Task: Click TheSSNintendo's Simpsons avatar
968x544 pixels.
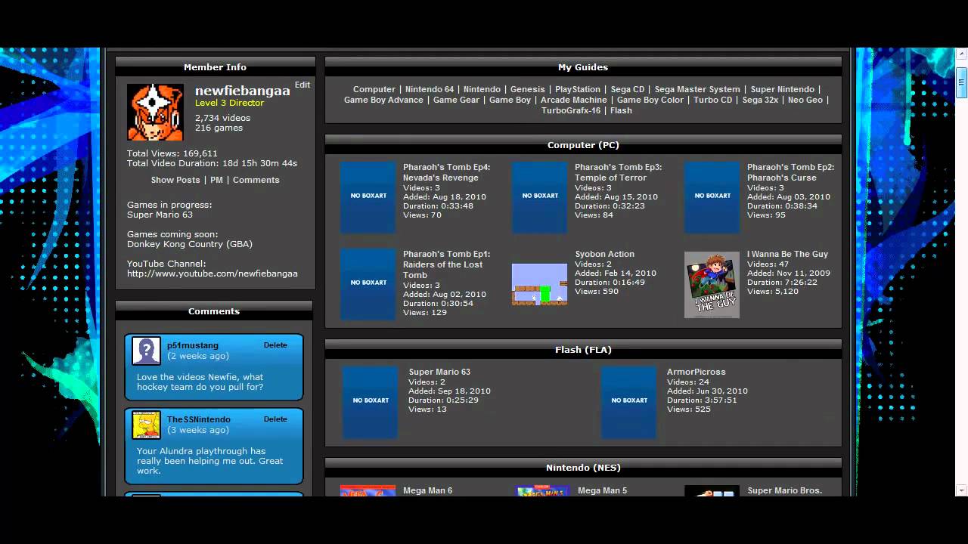Action: coord(146,425)
